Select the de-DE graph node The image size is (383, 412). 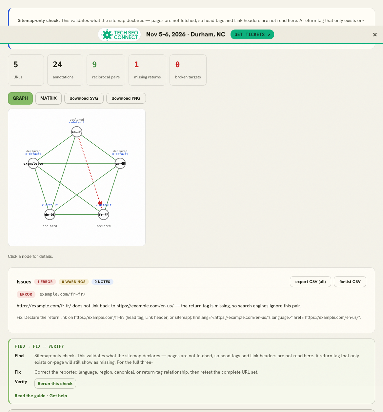pos(50,215)
